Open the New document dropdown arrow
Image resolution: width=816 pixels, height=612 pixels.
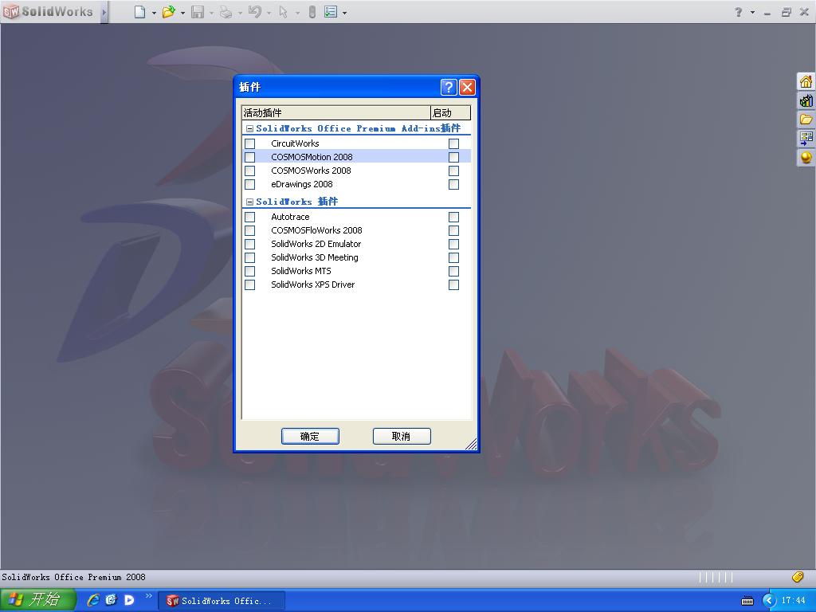tap(154, 13)
